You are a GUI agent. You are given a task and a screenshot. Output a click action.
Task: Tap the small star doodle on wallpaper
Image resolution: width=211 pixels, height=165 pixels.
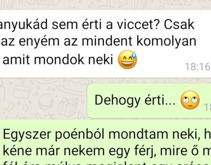point(25,108)
